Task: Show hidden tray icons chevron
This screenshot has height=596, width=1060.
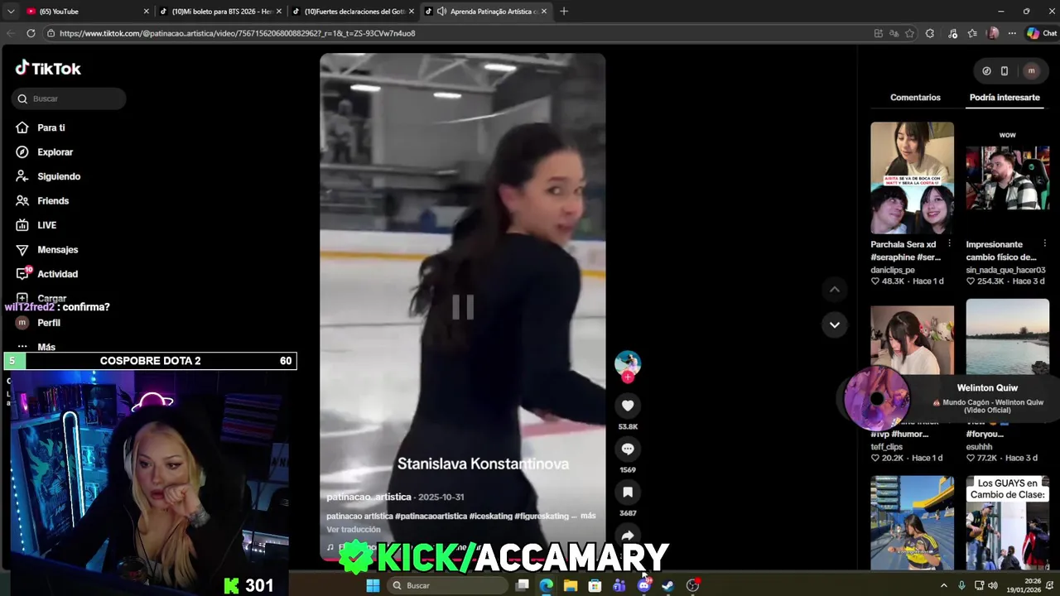Action: pyautogui.click(x=943, y=585)
